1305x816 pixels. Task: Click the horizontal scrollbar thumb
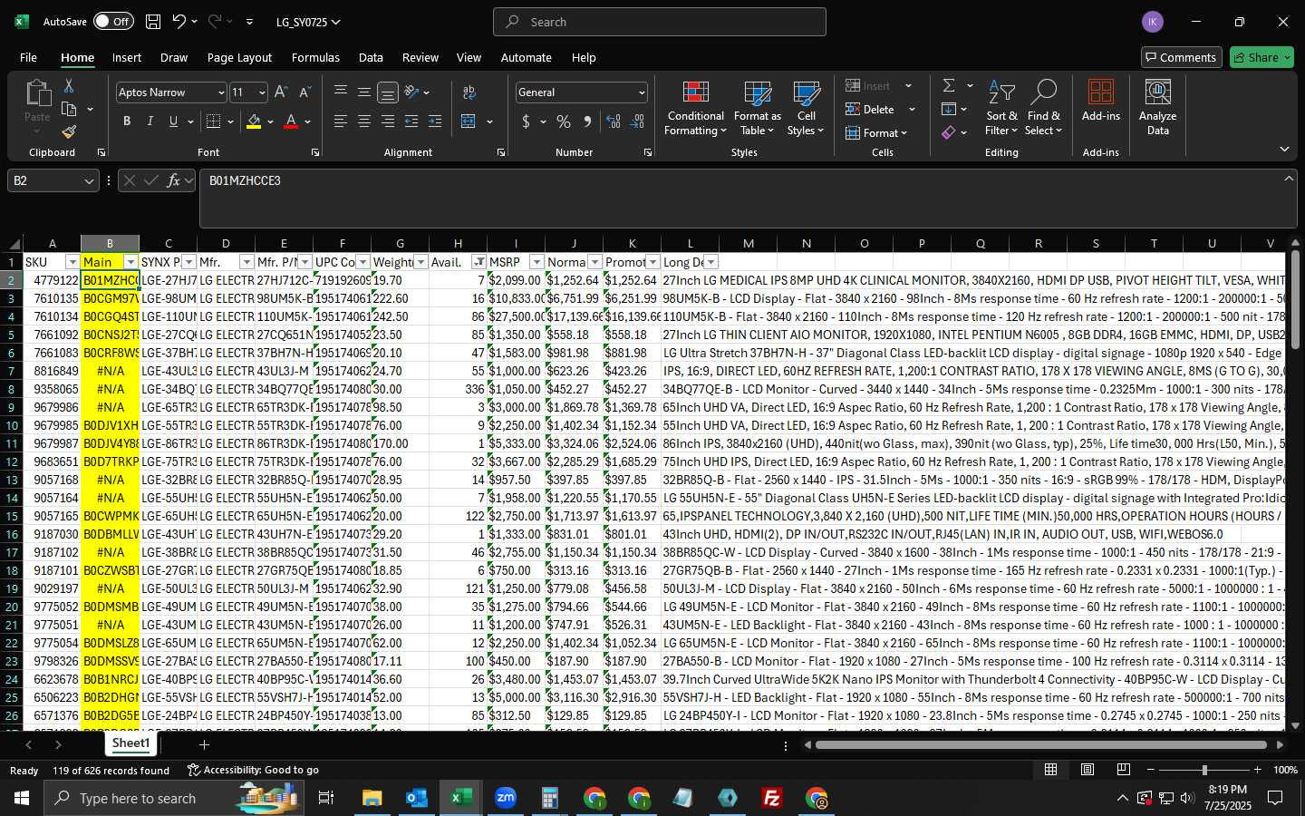1040,745
